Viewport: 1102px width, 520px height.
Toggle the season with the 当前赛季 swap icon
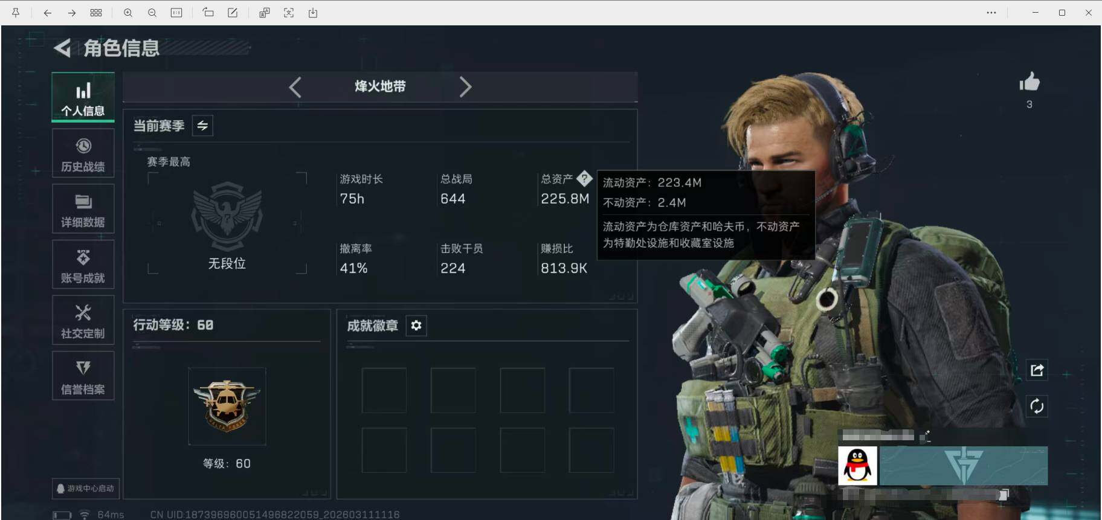(202, 126)
